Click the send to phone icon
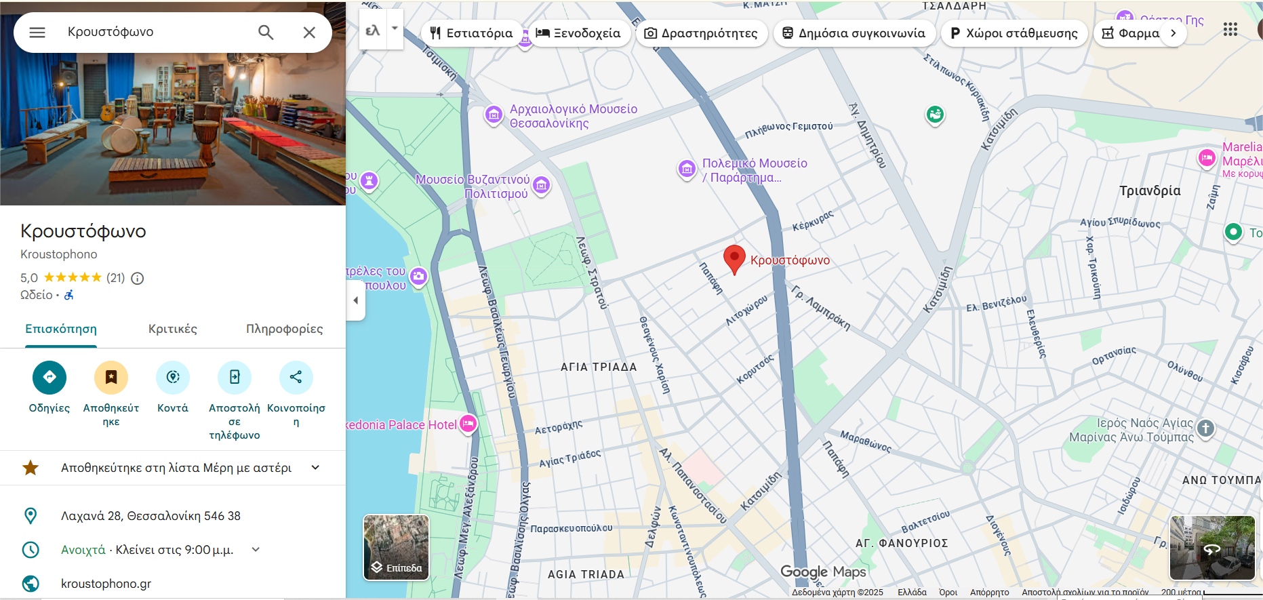This screenshot has height=600, width=1263. click(x=235, y=377)
